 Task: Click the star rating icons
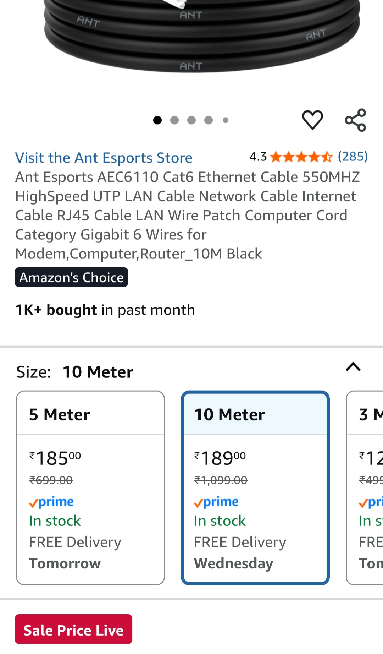(301, 157)
